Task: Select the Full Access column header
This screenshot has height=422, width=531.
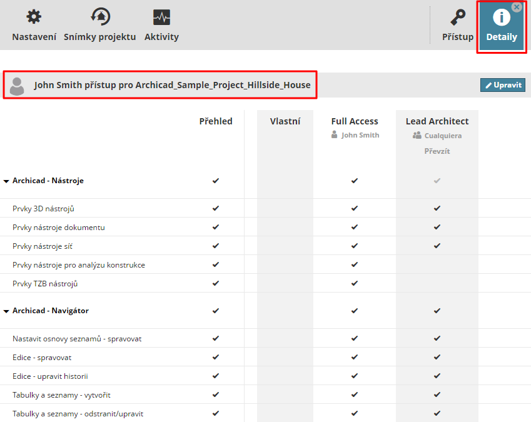Action: [x=355, y=121]
